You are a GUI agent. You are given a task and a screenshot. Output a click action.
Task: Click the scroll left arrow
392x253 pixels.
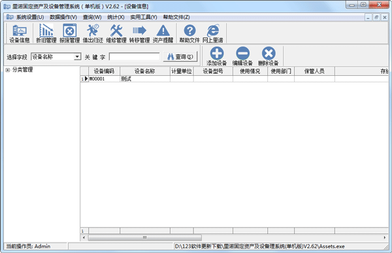click(x=84, y=237)
